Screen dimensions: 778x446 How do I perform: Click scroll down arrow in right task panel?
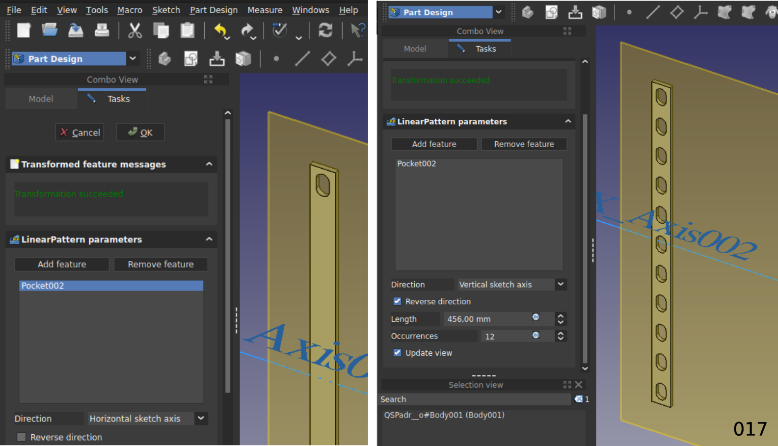(x=585, y=368)
